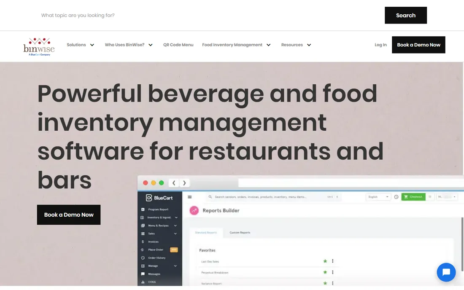This screenshot has height=290, width=464.
Task: Open Program Report in the sidebar
Action: pos(158,209)
